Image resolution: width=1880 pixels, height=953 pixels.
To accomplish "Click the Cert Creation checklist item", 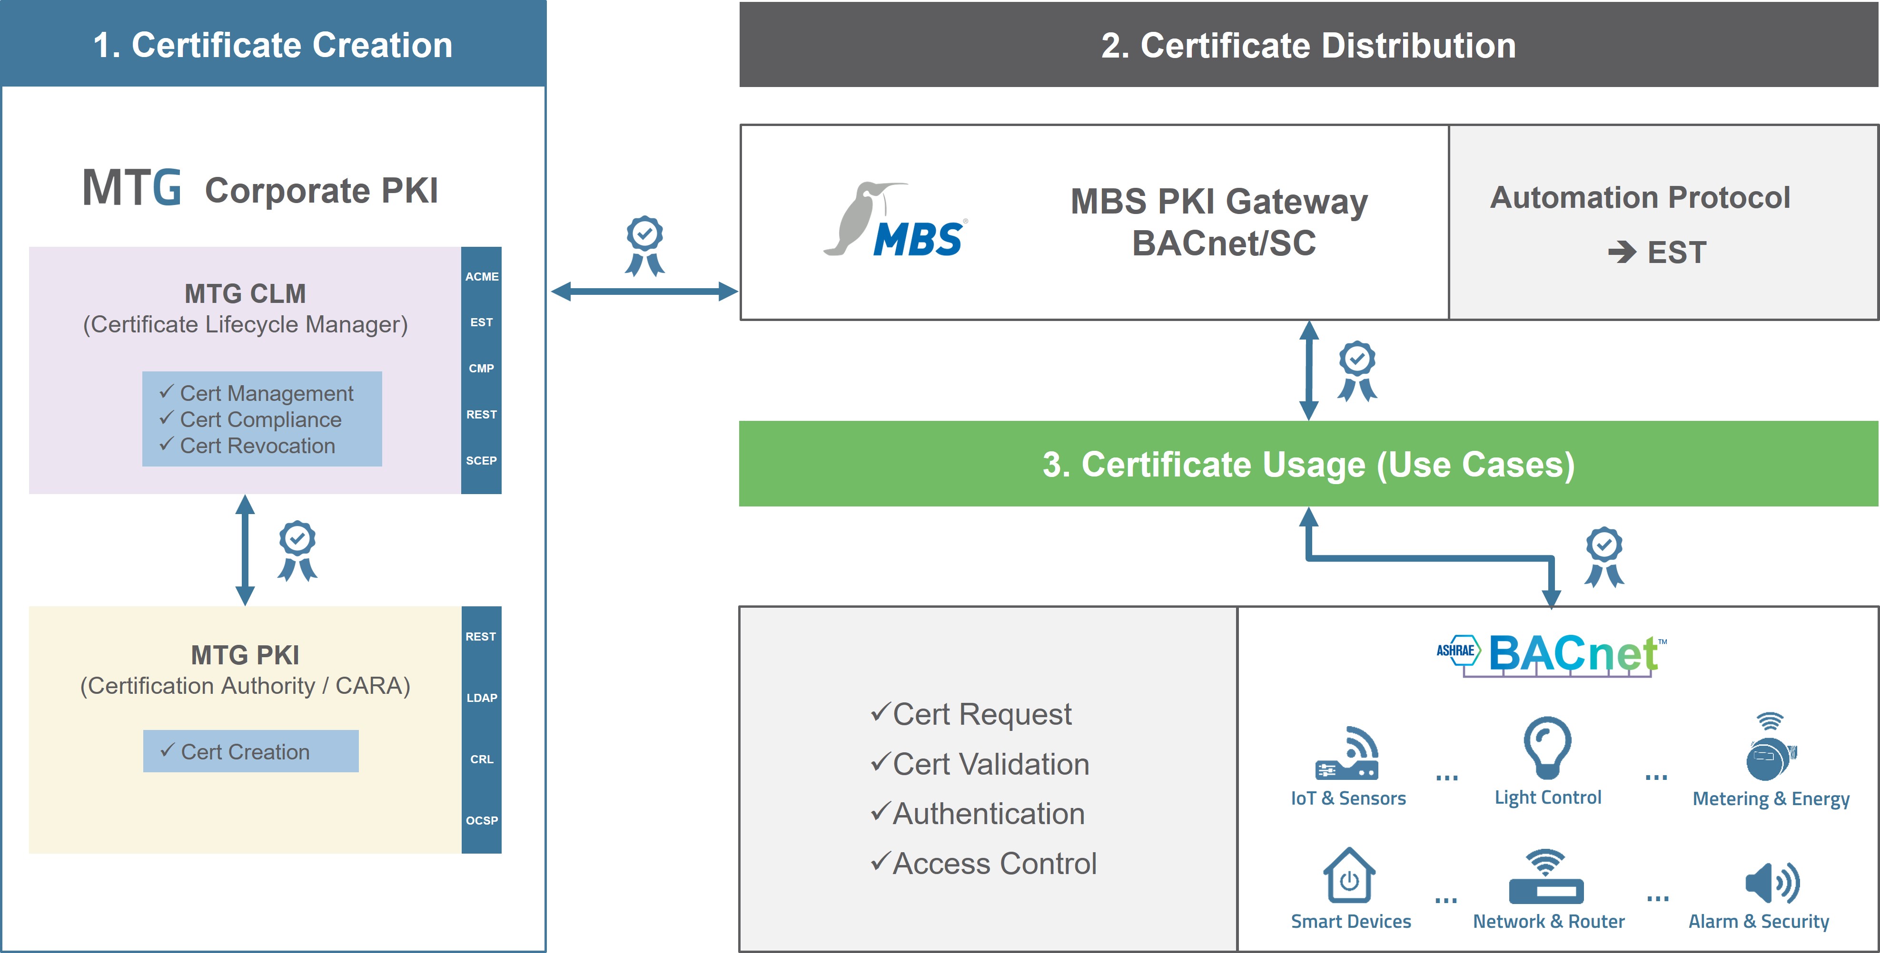I will point(235,752).
